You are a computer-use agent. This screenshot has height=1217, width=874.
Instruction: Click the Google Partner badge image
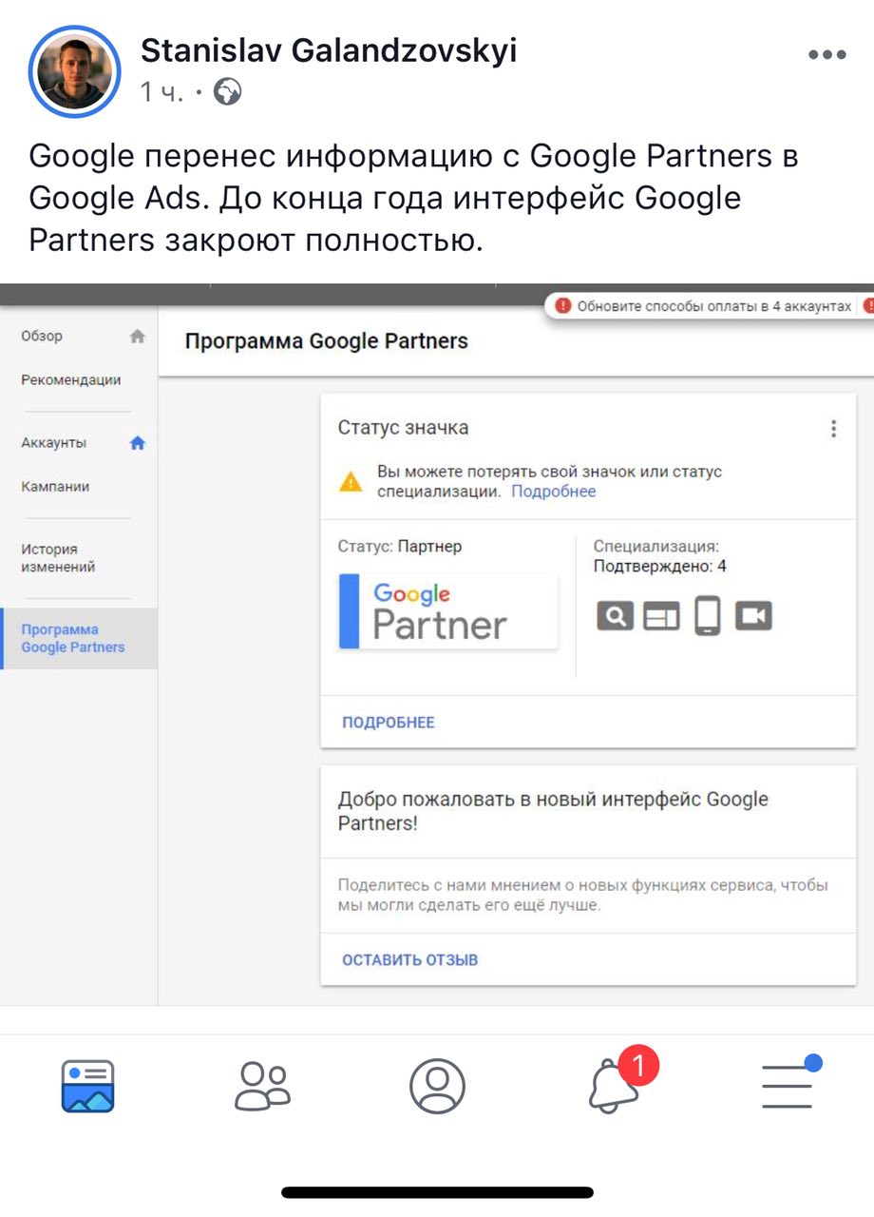coord(448,611)
